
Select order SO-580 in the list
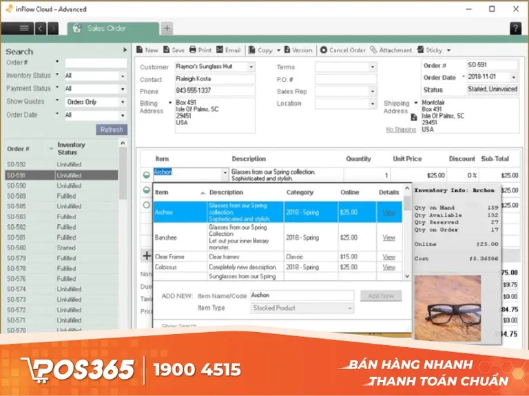tap(61, 247)
